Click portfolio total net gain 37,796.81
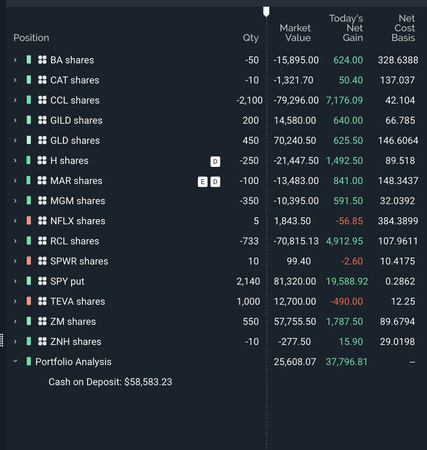Viewport: 427px width, 450px height. tap(347, 362)
